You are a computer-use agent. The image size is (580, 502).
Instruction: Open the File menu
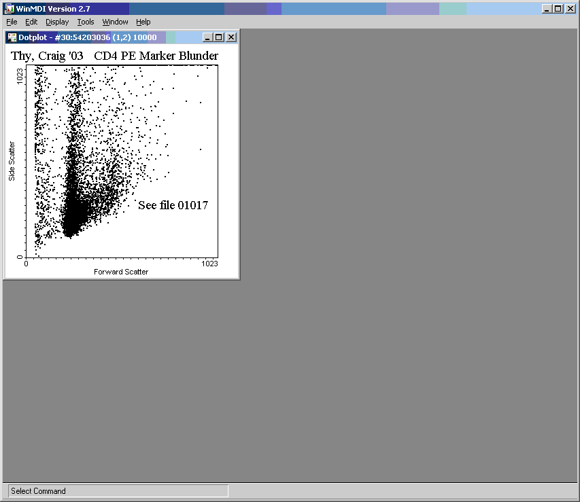12,22
